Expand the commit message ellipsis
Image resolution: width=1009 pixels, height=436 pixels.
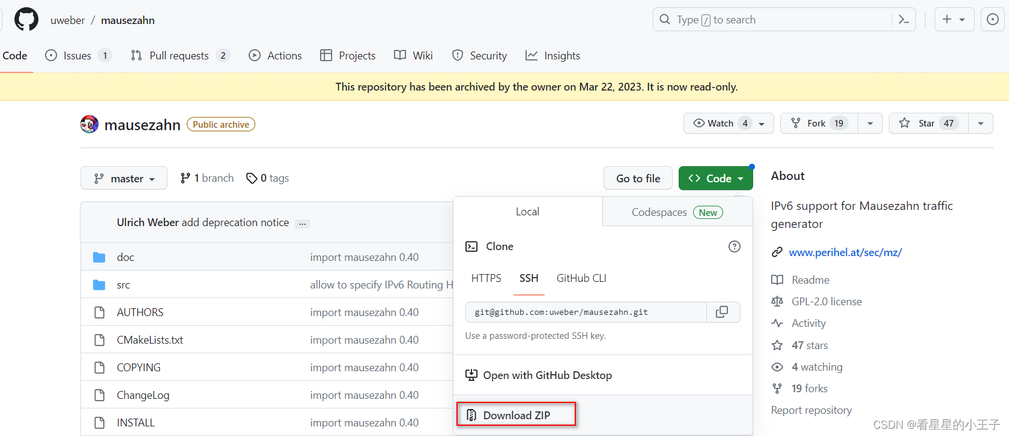303,223
